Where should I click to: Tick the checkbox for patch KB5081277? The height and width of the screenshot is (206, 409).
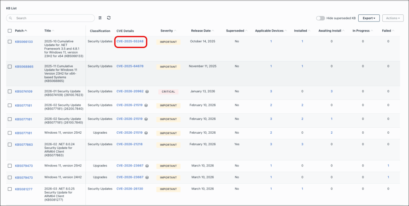10,189
